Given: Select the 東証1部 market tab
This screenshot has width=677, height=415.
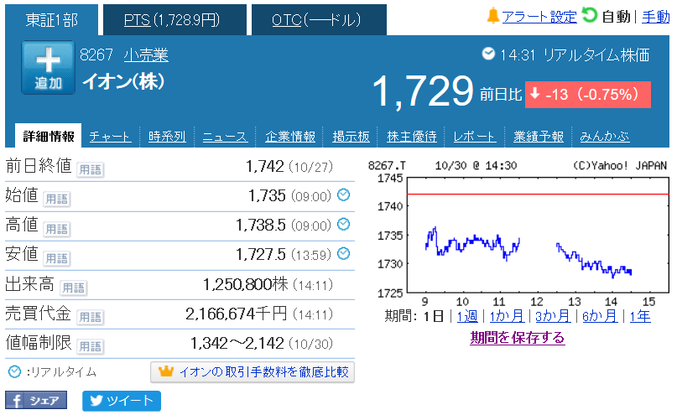Looking at the screenshot, I should [52, 20].
